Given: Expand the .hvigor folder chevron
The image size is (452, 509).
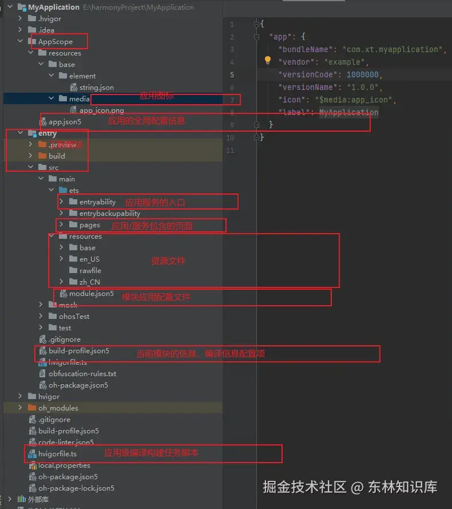Looking at the screenshot, I should [20, 18].
